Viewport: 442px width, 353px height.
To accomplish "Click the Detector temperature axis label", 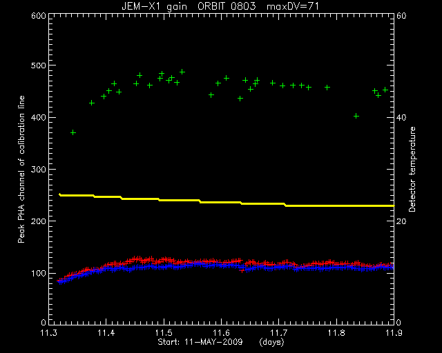I will tap(412, 169).
